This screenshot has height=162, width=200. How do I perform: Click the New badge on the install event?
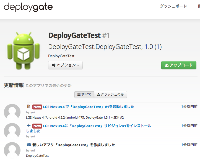pos(37,126)
